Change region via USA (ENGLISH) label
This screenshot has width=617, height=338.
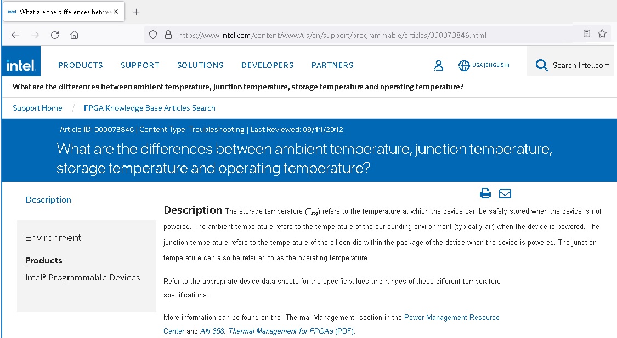[x=491, y=65]
